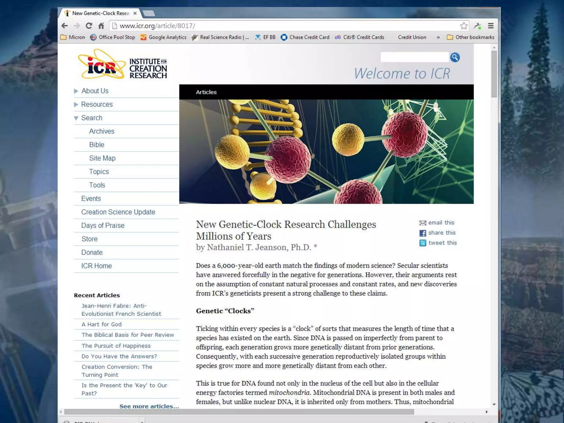
Task: Follow the See more articles link
Action: point(149,406)
